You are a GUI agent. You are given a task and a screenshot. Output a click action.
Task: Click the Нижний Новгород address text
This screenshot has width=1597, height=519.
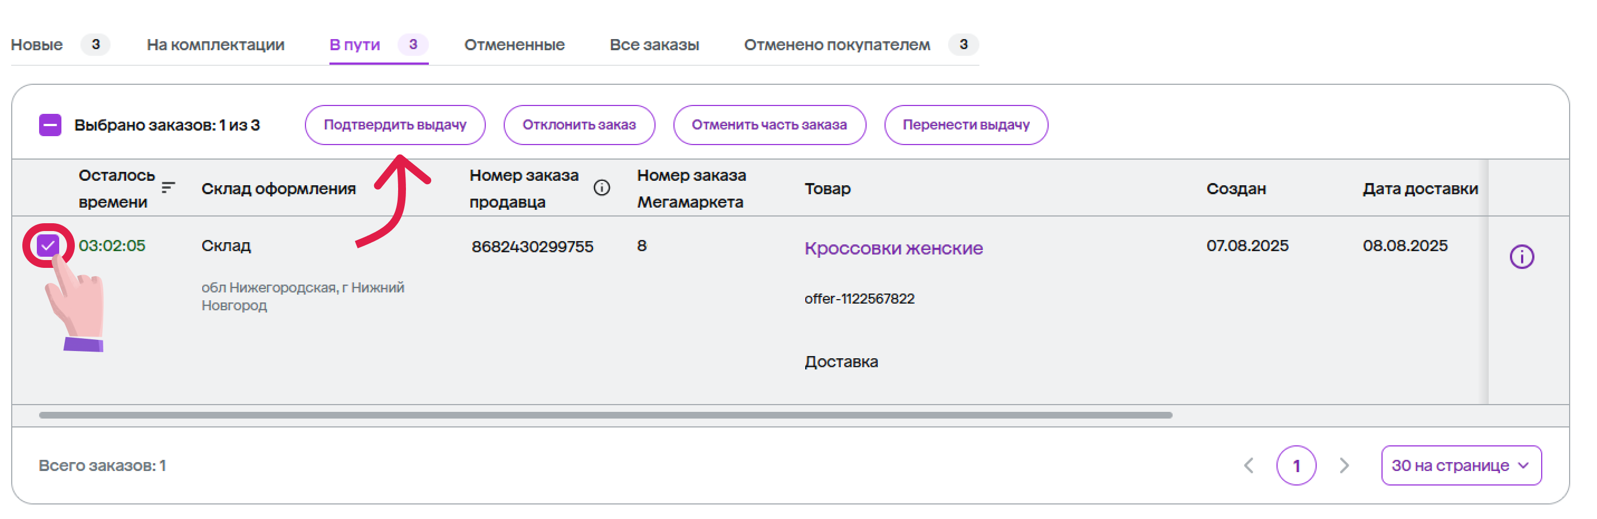(303, 296)
